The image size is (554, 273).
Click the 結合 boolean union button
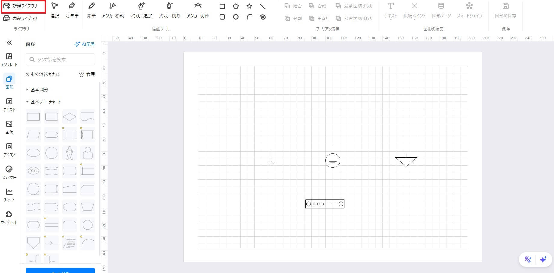[x=293, y=6]
